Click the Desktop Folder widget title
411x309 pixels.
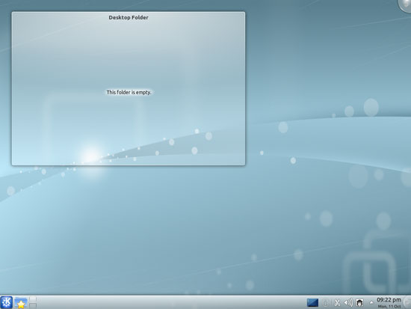coord(129,18)
